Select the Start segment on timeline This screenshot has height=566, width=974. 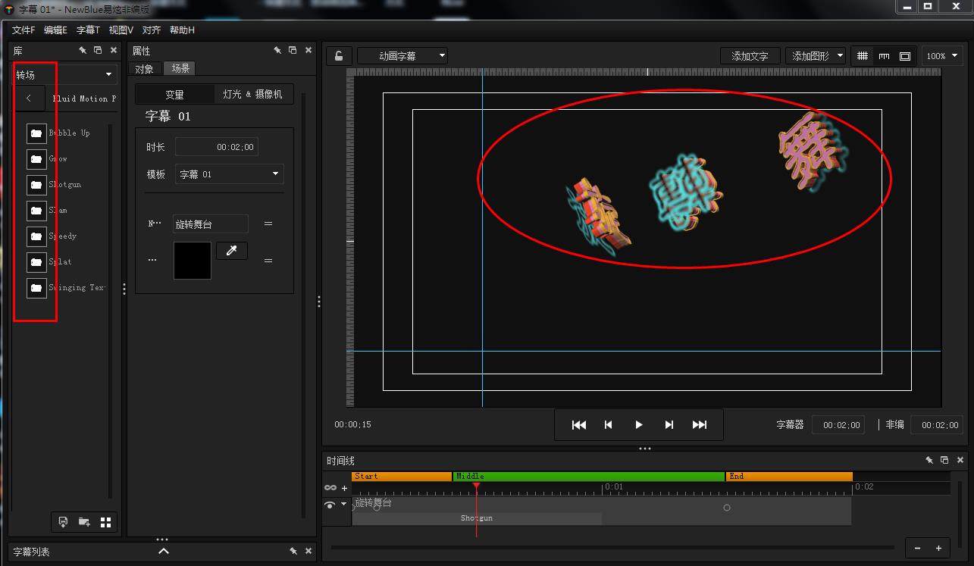[402, 477]
